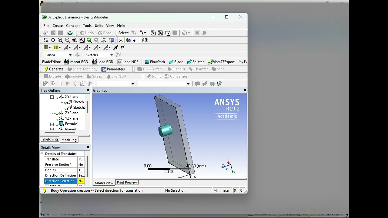Toggle display points dot icon
Screen dimensions: 388x218
(x=134, y=40)
